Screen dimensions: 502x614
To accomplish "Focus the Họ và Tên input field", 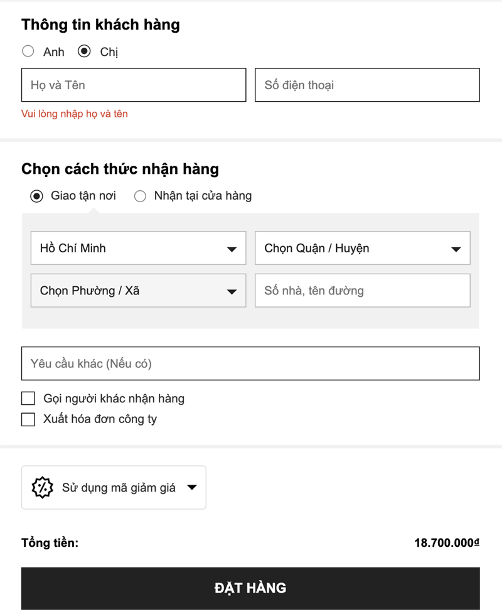I will click(134, 85).
